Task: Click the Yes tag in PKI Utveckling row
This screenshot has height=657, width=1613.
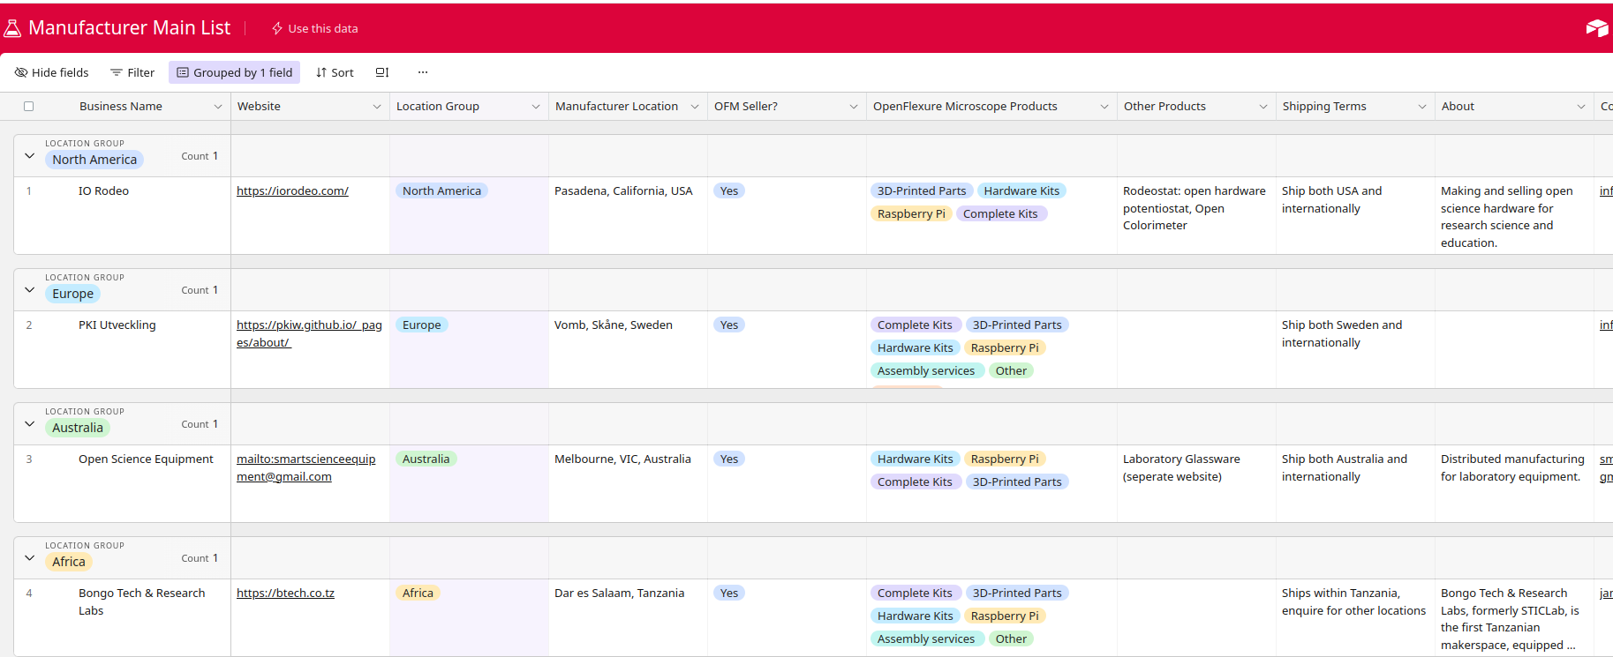Action: coord(729,325)
